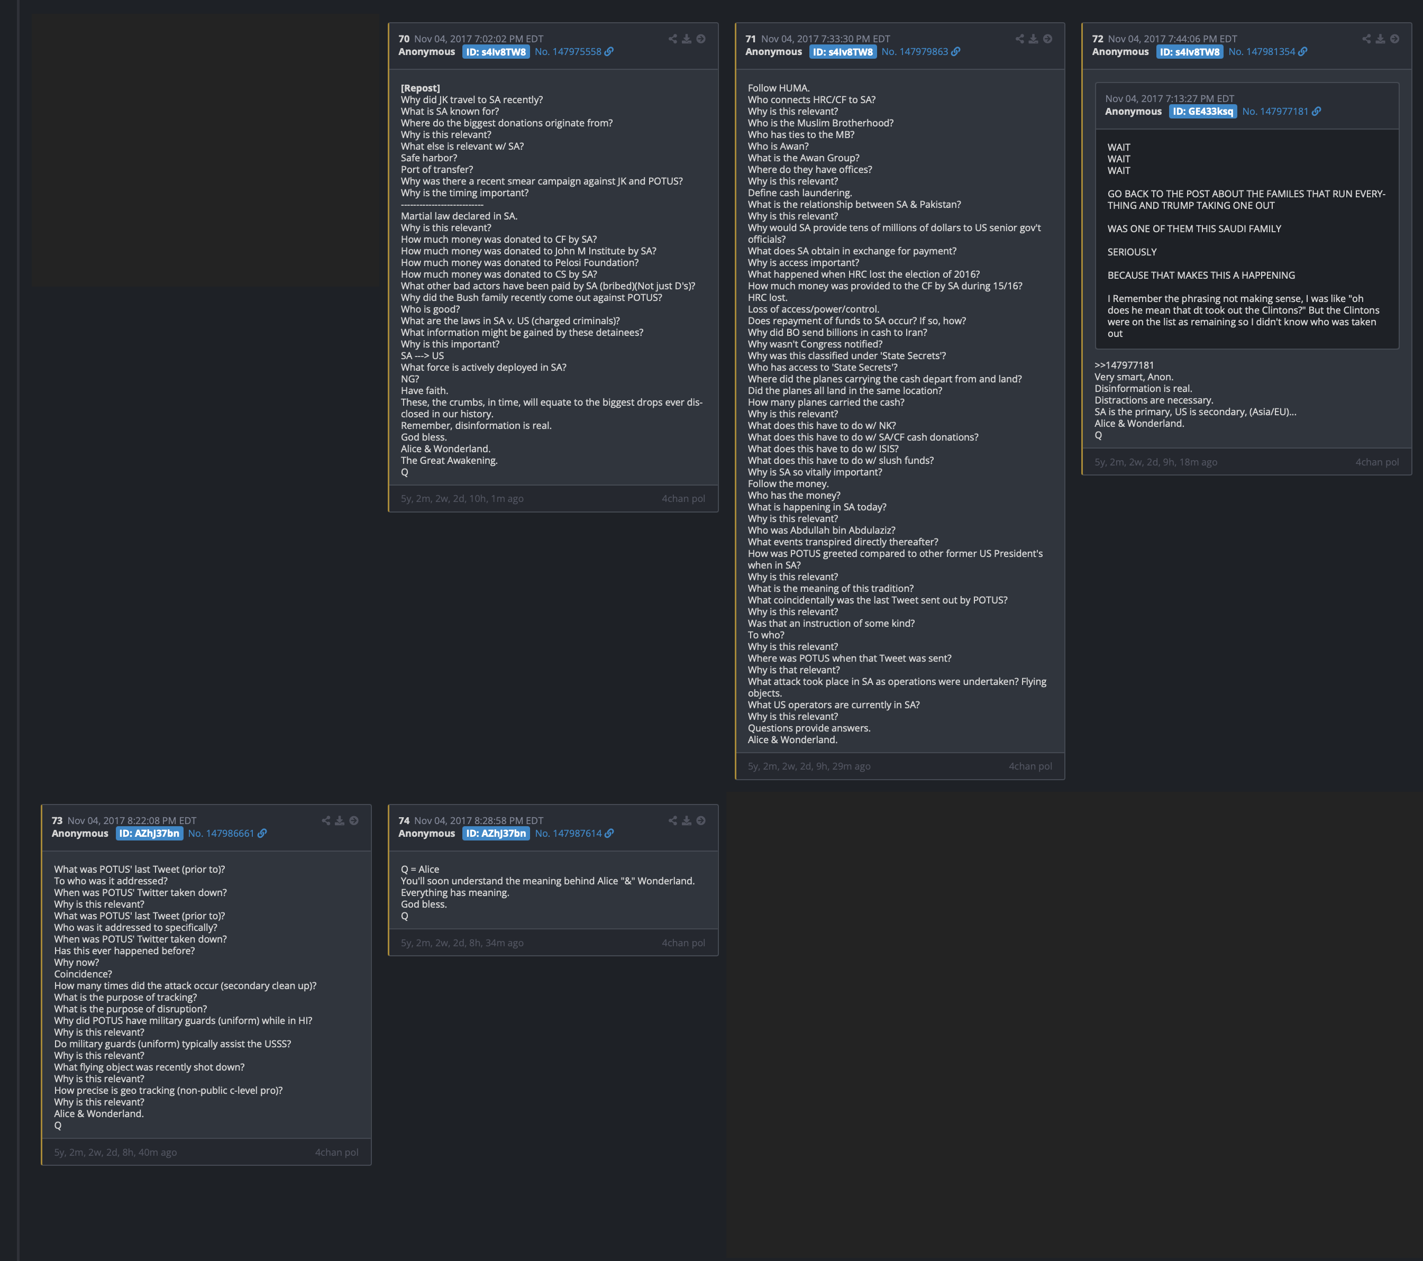Click the '4chan pol' label on post 74
The height and width of the screenshot is (1261, 1423).
683,943
